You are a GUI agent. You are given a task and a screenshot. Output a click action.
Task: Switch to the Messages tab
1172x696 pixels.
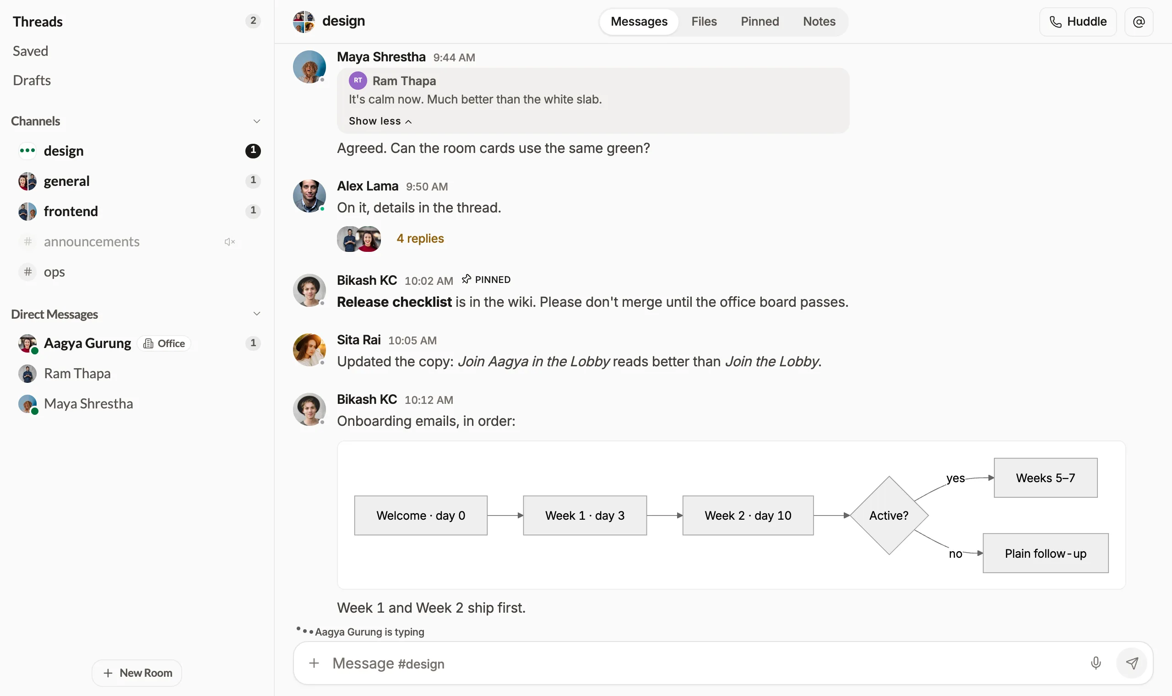tap(639, 22)
